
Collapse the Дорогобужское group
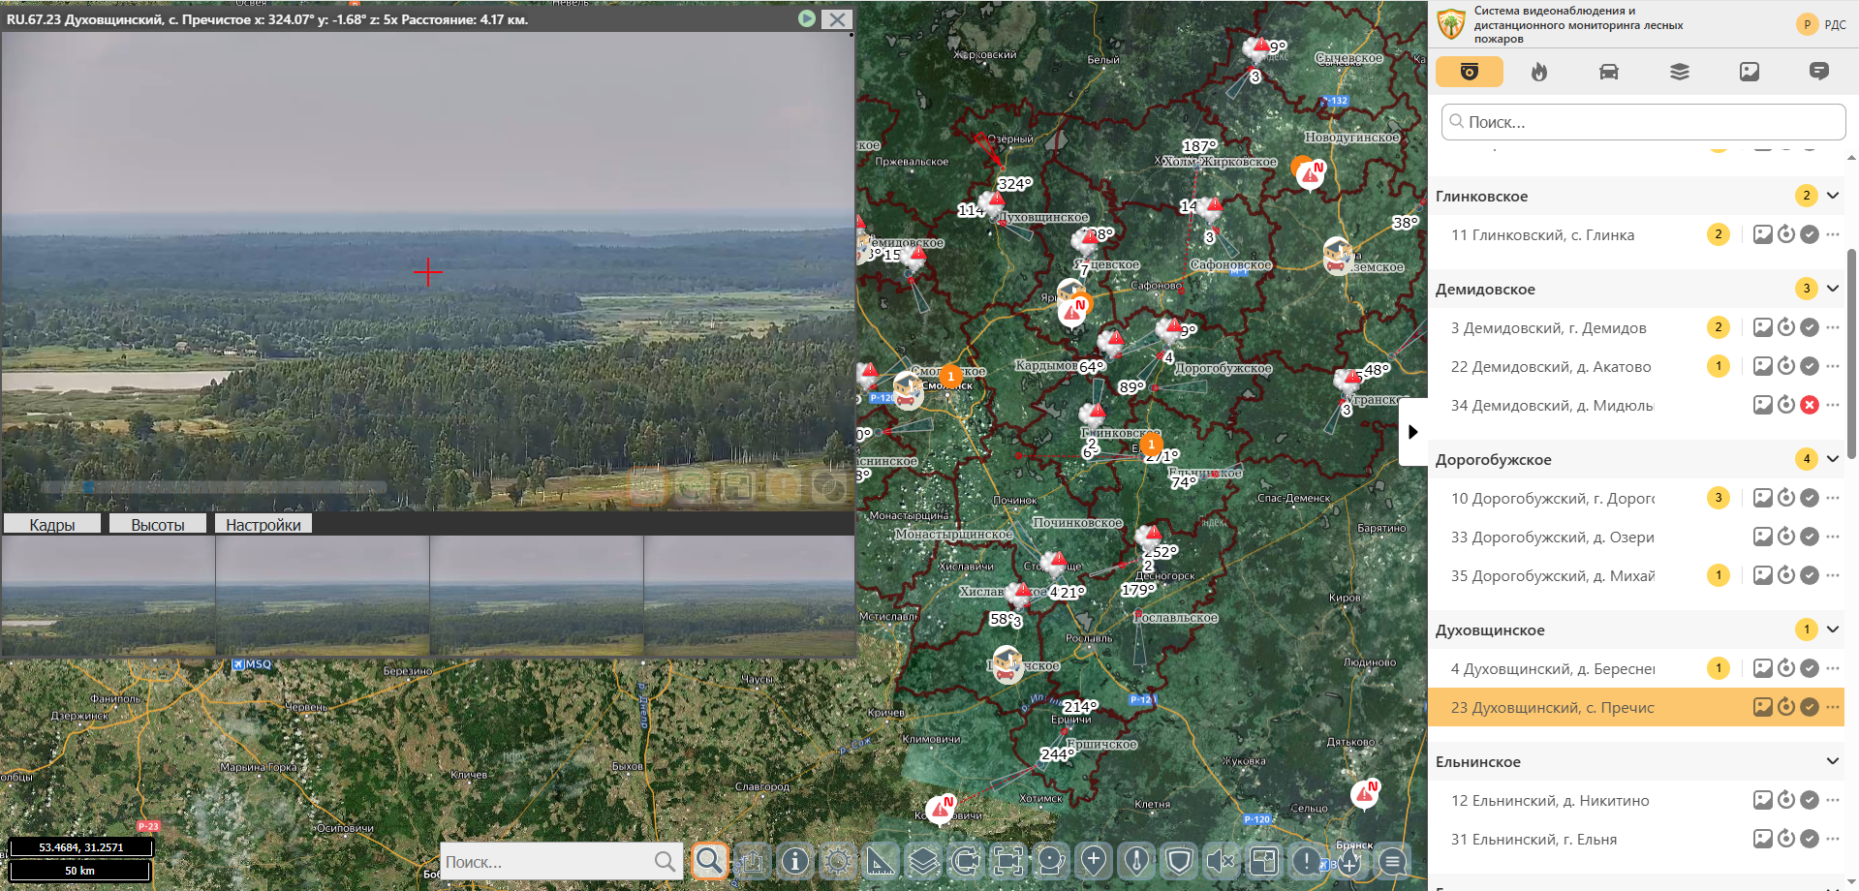click(1832, 459)
